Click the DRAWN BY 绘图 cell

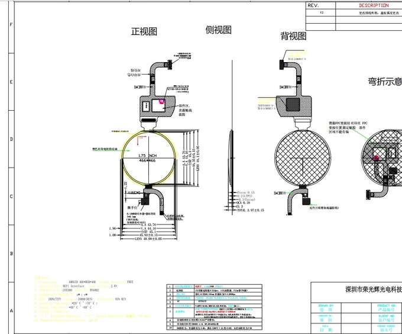coord(326,307)
